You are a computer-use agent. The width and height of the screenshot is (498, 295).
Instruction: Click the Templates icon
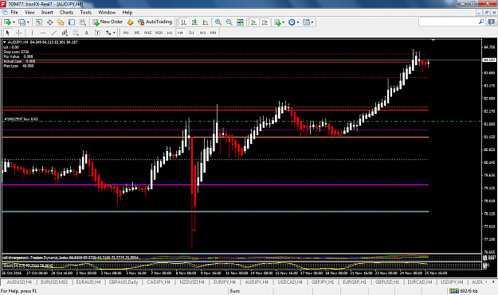[306, 22]
